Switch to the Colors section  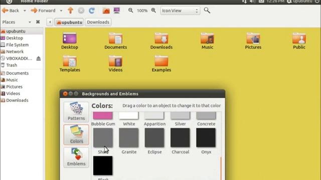[x=76, y=134]
